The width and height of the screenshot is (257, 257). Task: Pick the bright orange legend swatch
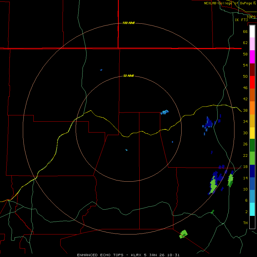pos(252,108)
